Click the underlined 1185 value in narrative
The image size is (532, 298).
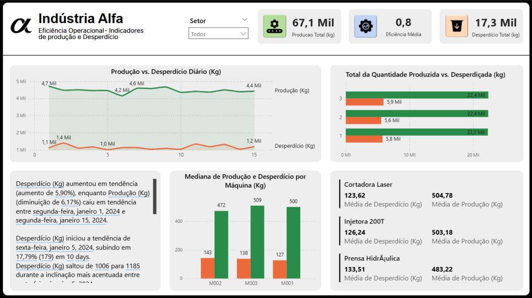tap(133, 266)
